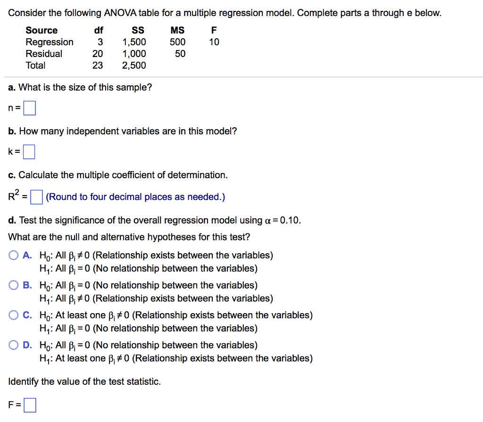This screenshot has height=422, width=483.
Task: Click the k input field for independent variables
Action: coord(29,151)
